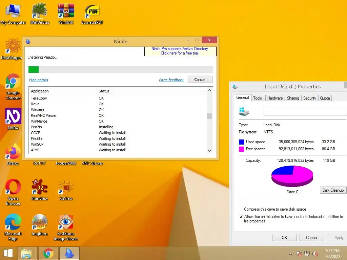Screen dimensions: 347x260
Task: Click the blue Used space color swatch
Action: (241, 142)
